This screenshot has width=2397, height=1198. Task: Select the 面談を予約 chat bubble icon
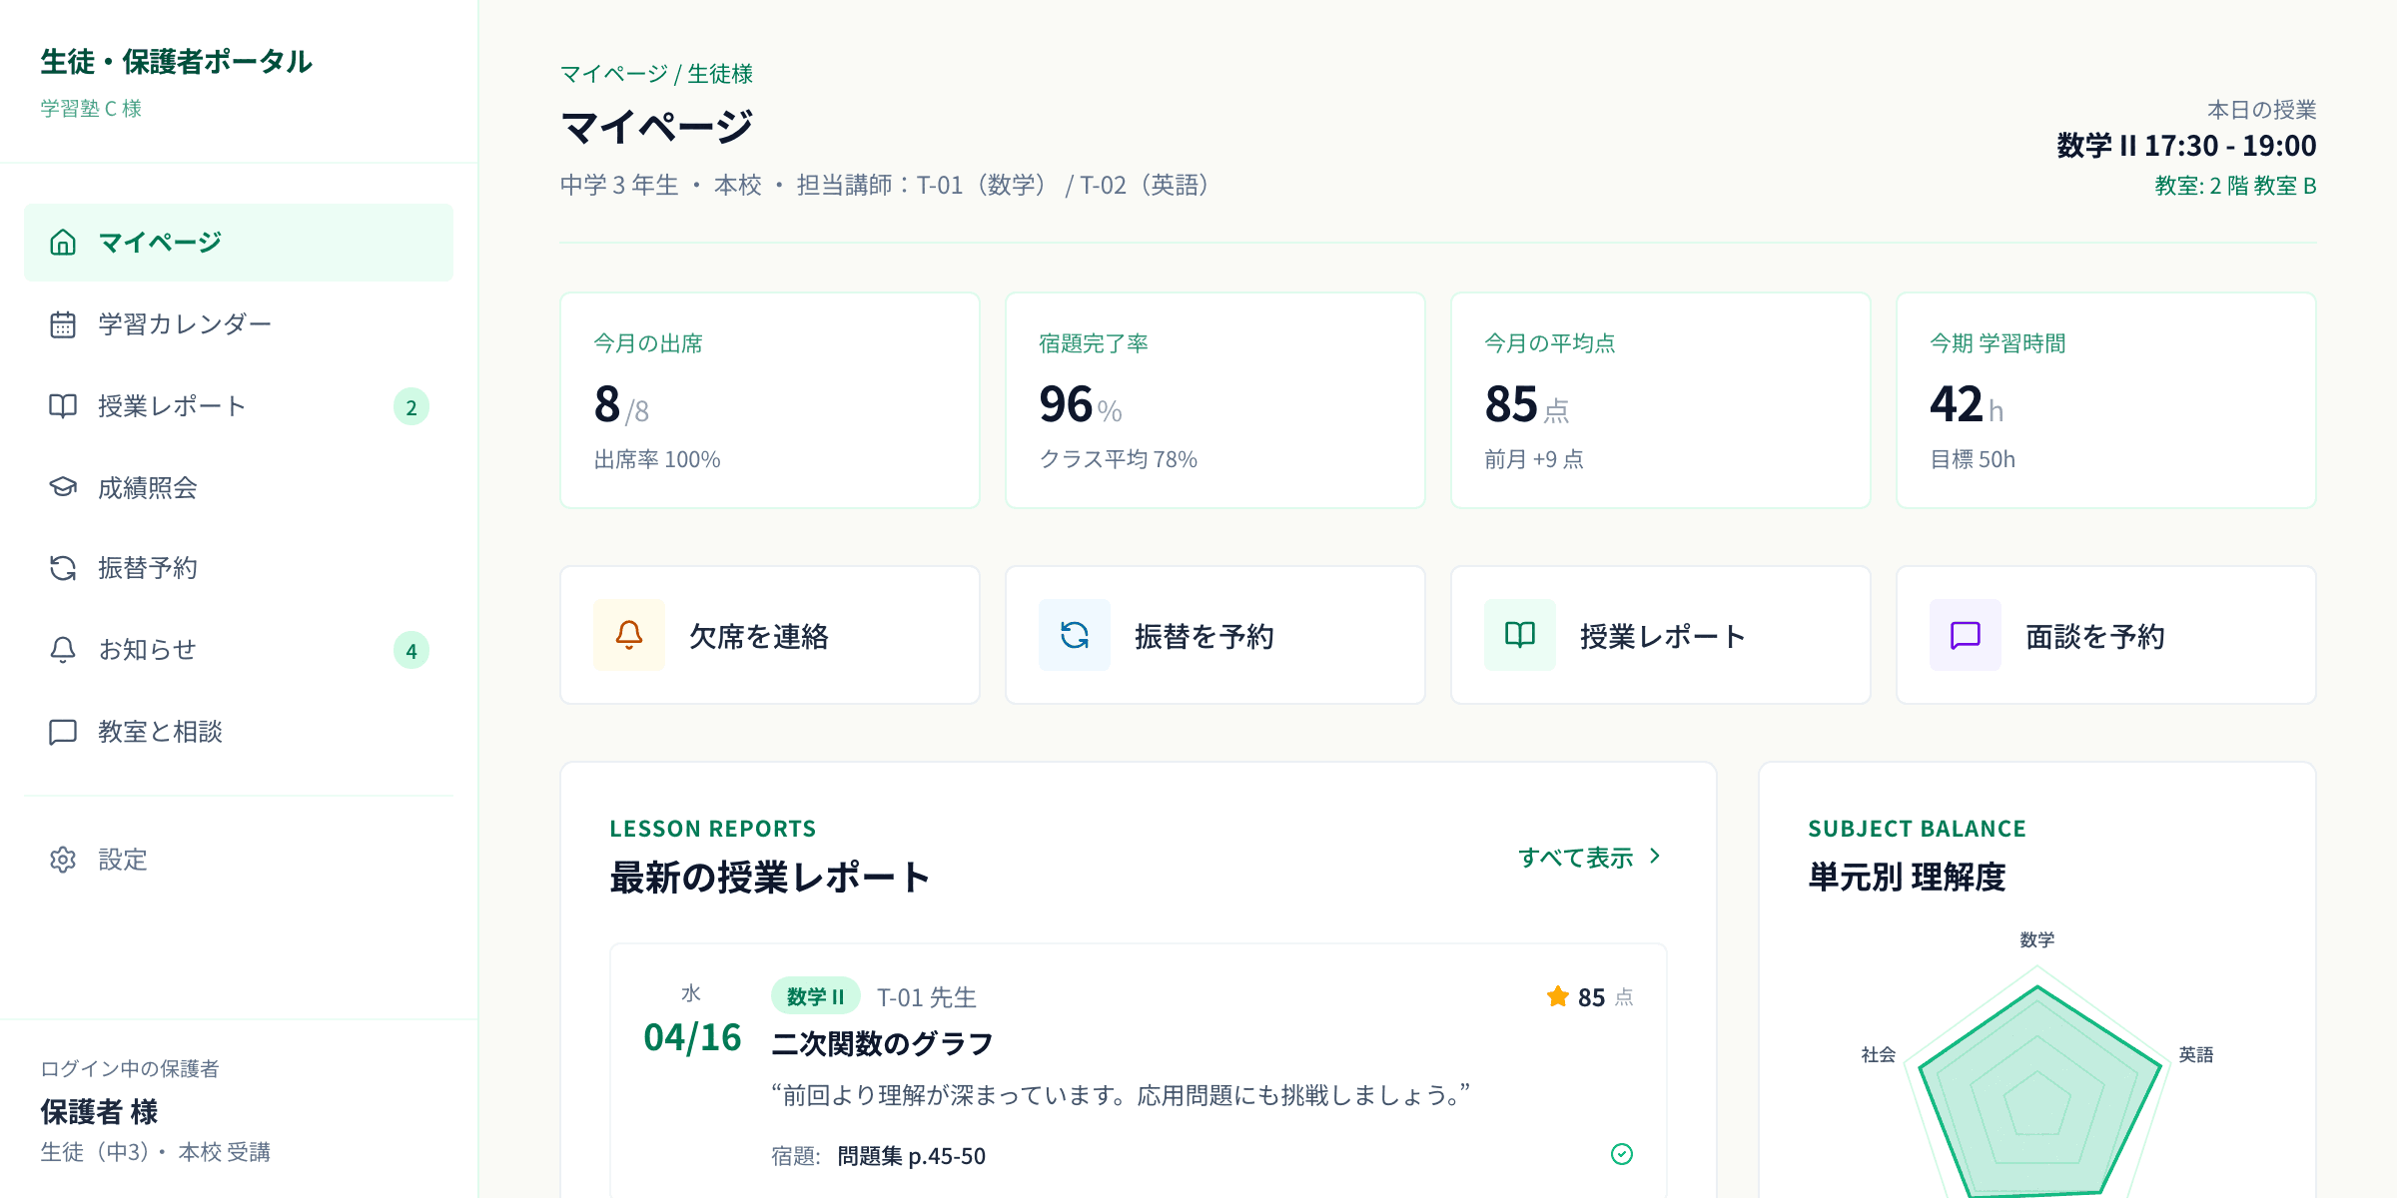pyautogui.click(x=1964, y=635)
